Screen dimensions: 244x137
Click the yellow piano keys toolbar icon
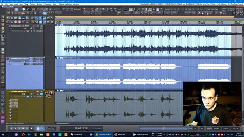(x=150, y=10)
